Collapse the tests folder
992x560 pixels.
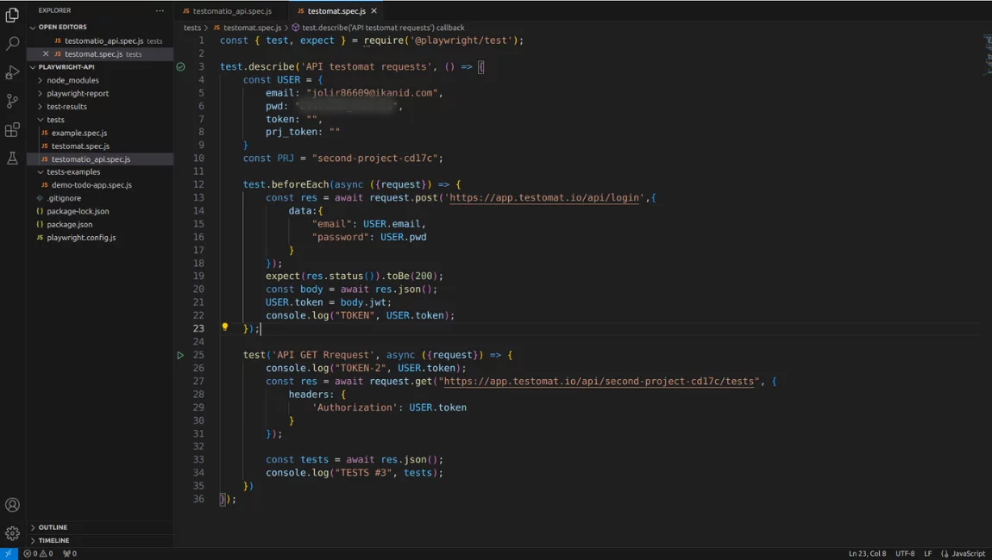click(x=55, y=120)
